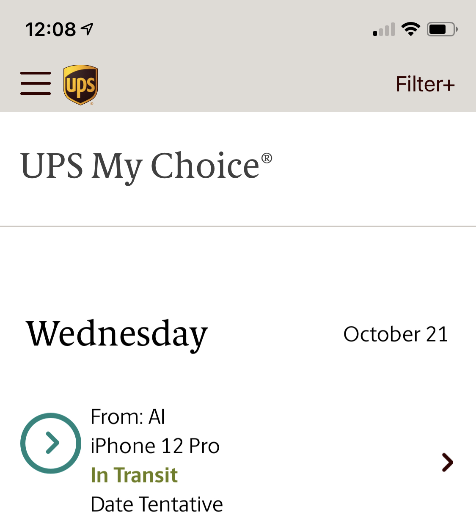
Task: Expand the Filter+ options
Action: tap(425, 84)
